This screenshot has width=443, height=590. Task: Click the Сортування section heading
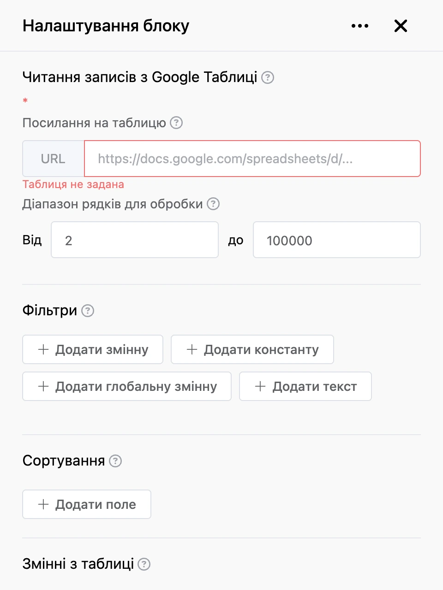[64, 461]
